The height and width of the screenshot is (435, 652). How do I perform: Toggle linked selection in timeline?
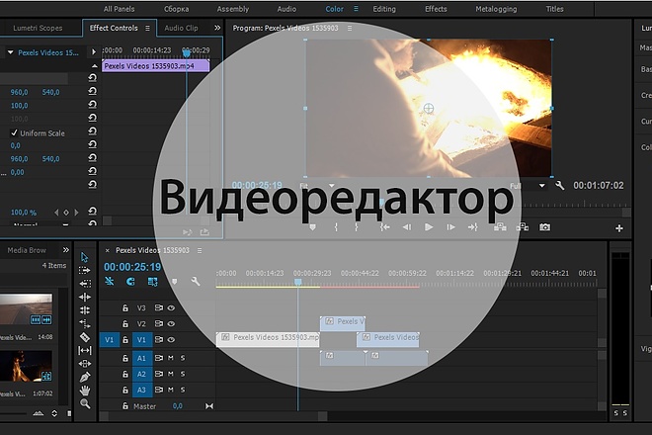coord(152,282)
